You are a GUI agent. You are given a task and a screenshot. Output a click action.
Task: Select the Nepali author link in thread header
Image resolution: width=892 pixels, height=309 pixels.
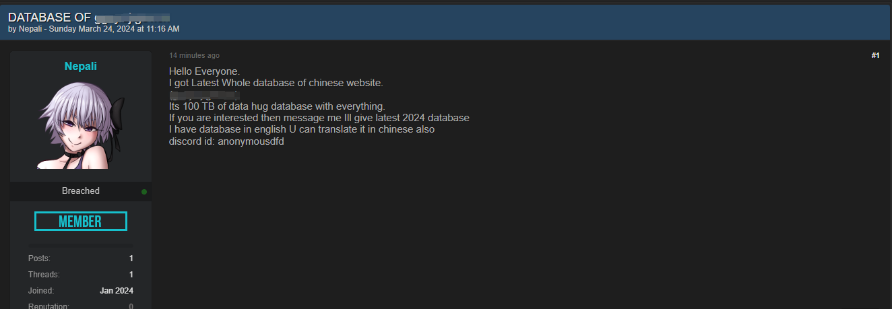pos(30,29)
